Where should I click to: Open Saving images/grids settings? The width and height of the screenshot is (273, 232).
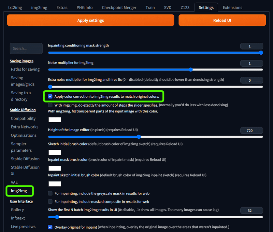pyautogui.click(x=23, y=81)
